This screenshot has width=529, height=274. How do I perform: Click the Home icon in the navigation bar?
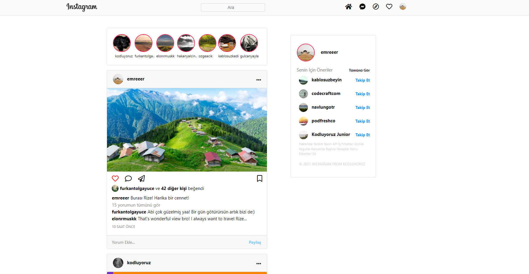coord(348,6)
